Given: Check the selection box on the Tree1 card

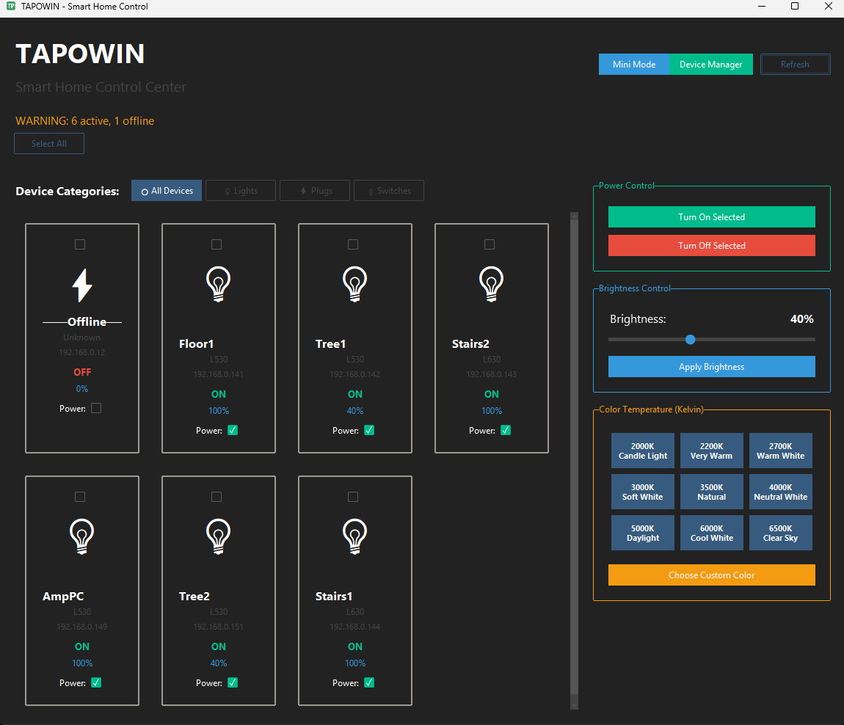Looking at the screenshot, I should pos(353,244).
